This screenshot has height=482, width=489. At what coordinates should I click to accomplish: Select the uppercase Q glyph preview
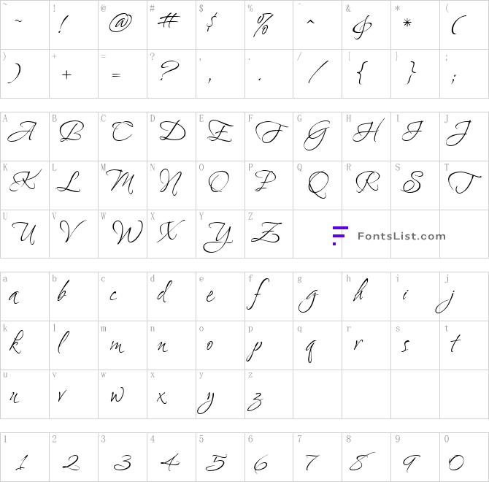click(317, 185)
